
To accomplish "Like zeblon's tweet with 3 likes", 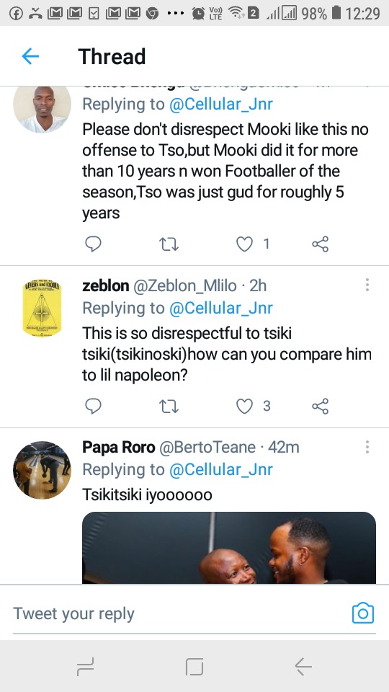I will point(245,406).
